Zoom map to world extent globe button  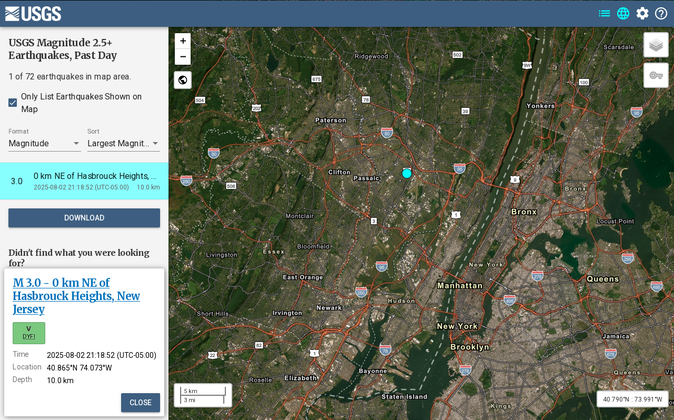[x=183, y=80]
